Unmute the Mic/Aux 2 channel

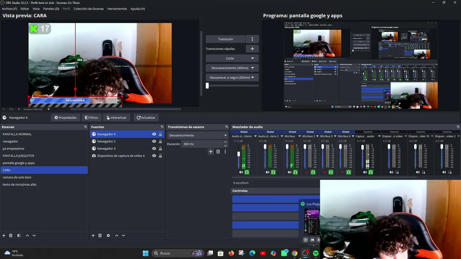(x=307, y=172)
